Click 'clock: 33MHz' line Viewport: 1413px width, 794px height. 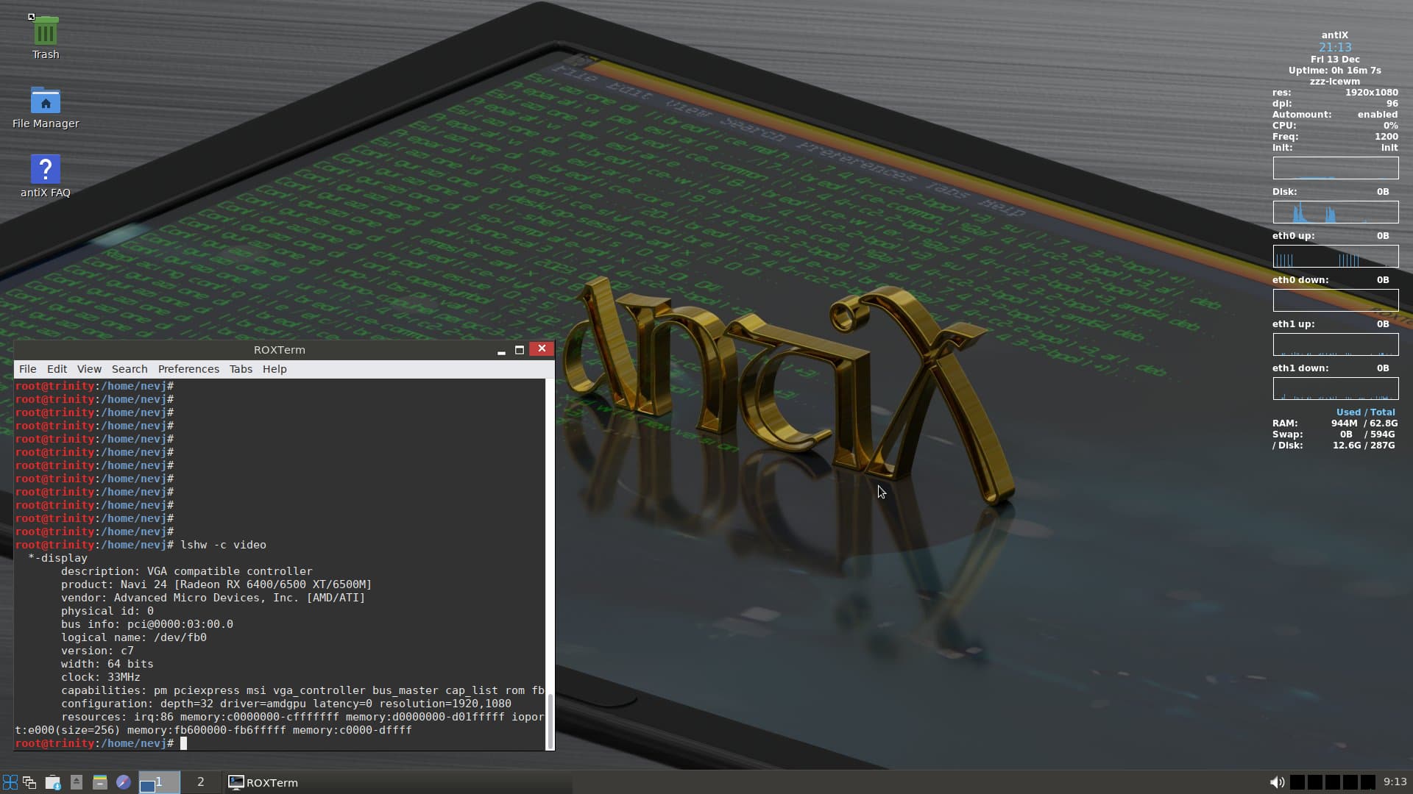pos(101,677)
